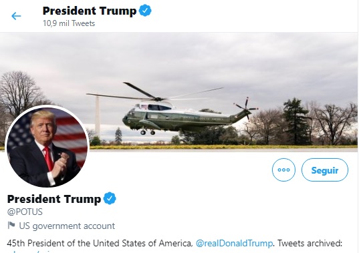The image size is (359, 253).
Task: Click the bold President Trump profile name
Action: tap(54, 199)
